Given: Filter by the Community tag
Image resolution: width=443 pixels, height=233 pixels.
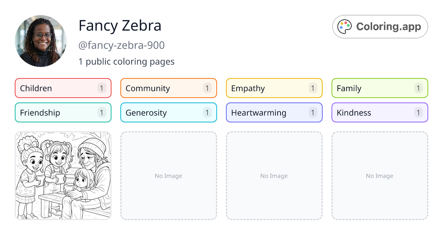Looking at the screenshot, I should point(169,88).
